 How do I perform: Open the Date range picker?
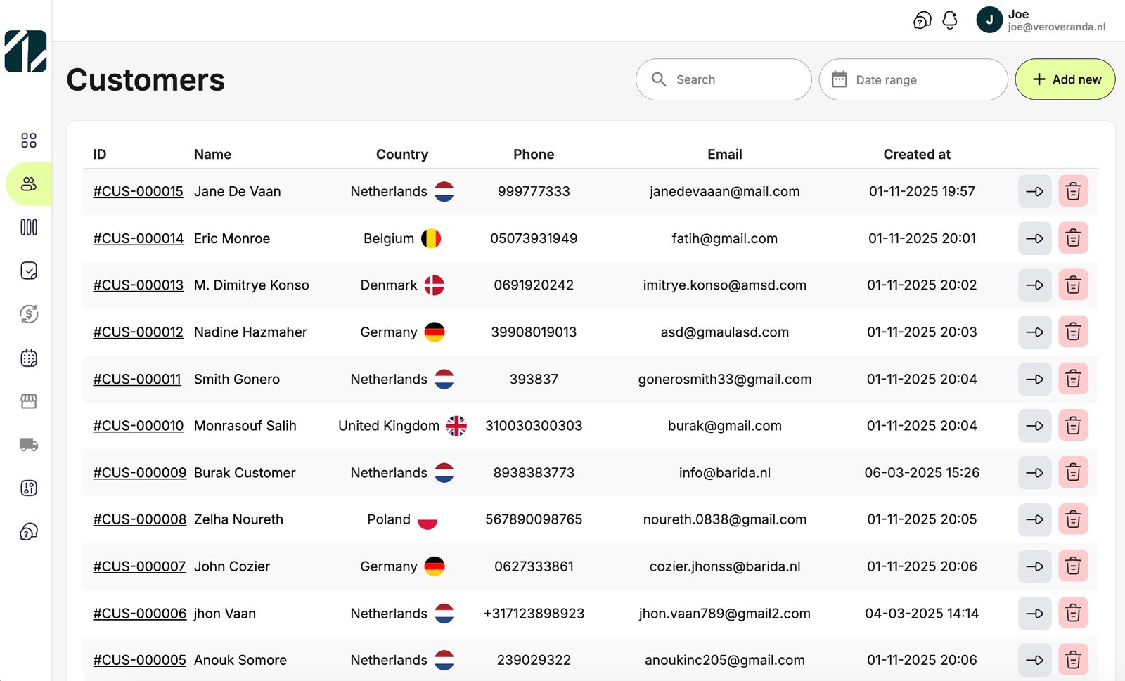(913, 79)
